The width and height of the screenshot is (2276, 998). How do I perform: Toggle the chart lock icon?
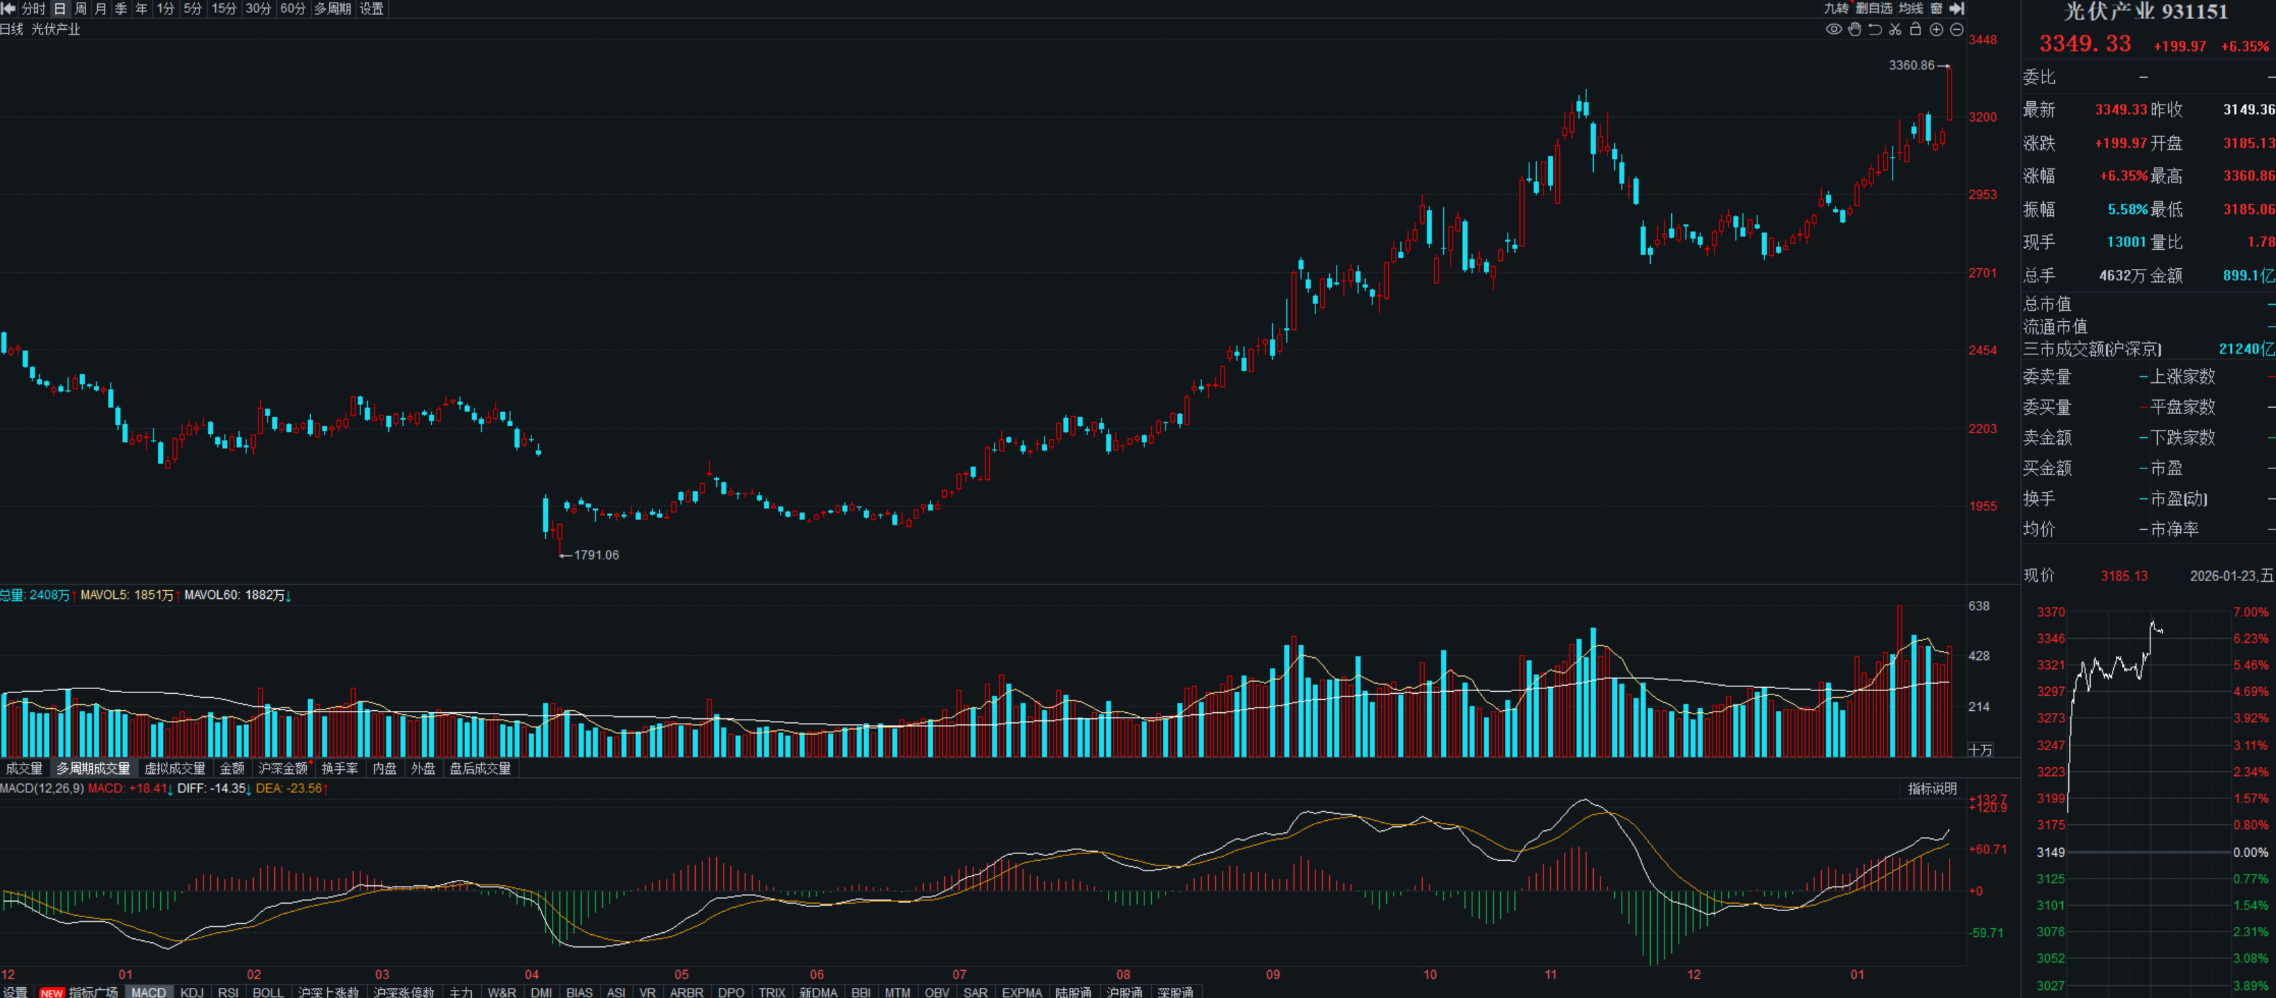click(x=1916, y=29)
